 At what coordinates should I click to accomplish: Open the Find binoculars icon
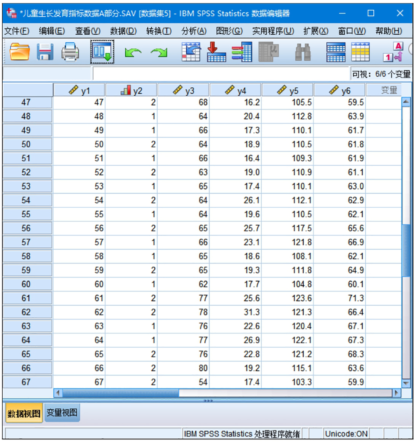303,52
